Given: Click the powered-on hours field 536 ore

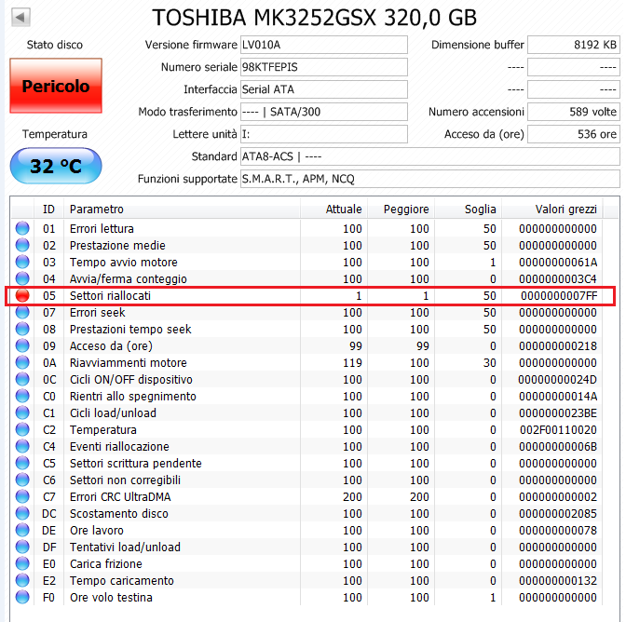Looking at the screenshot, I should point(574,134).
